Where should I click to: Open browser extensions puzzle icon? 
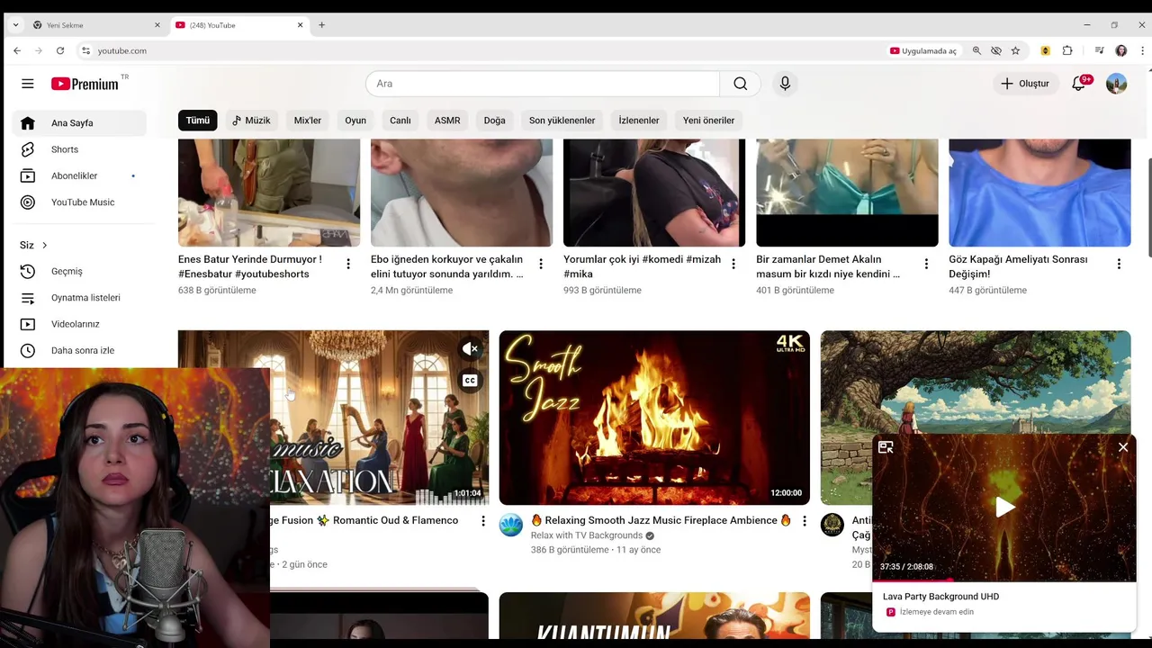1067,51
